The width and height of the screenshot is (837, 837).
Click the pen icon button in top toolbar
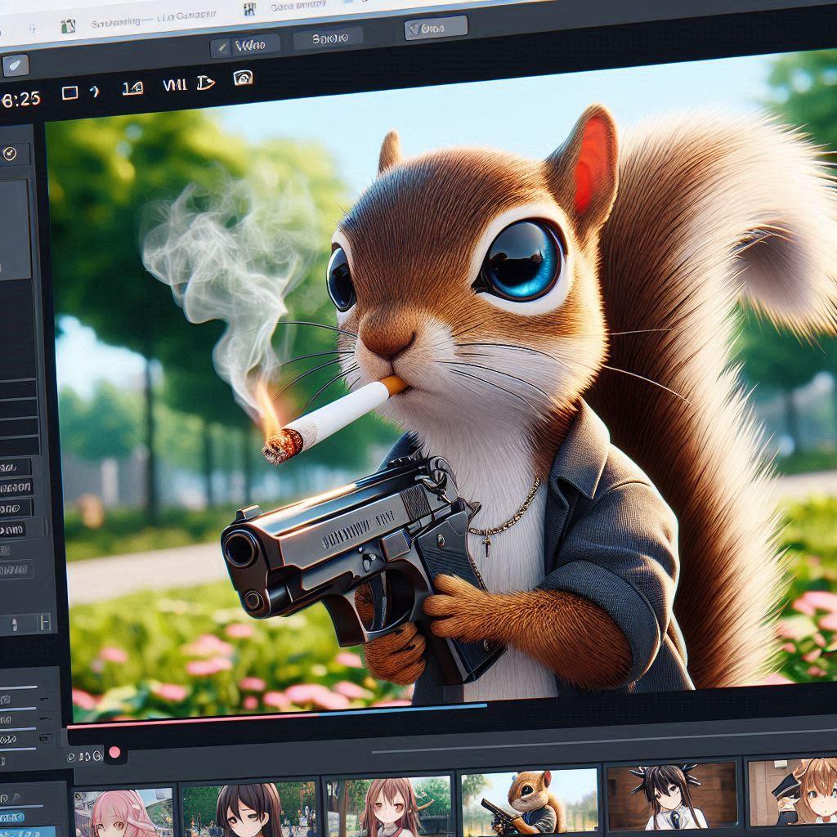coord(244,45)
